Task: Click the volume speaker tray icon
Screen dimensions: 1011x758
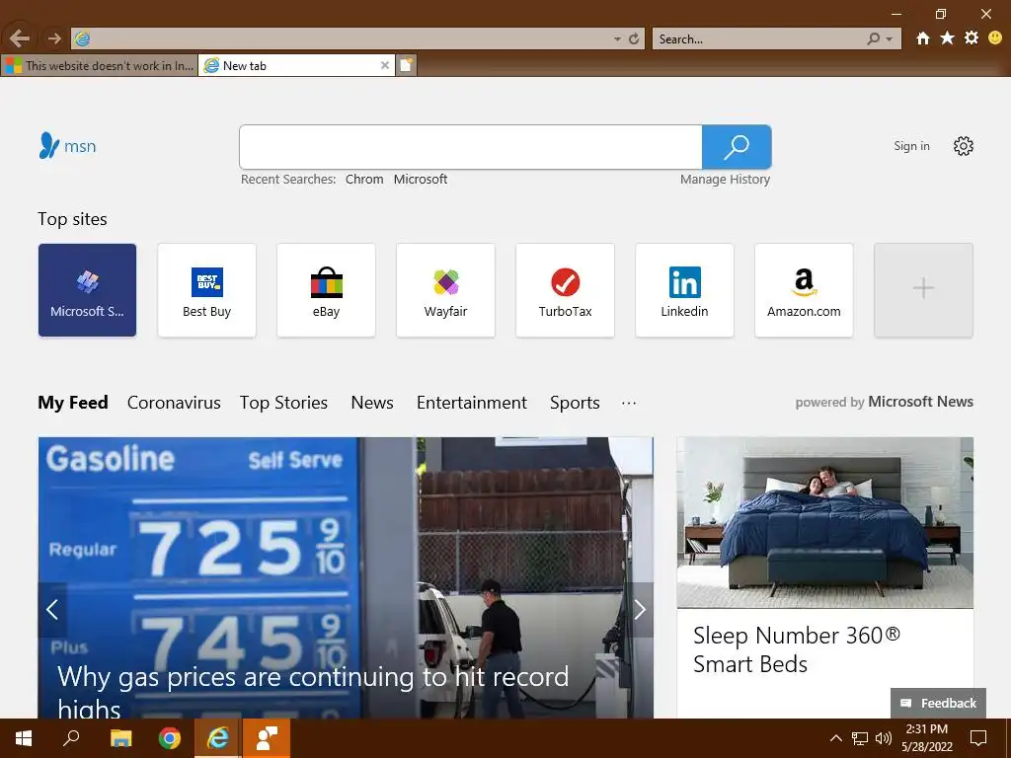Action: pyautogui.click(x=884, y=738)
